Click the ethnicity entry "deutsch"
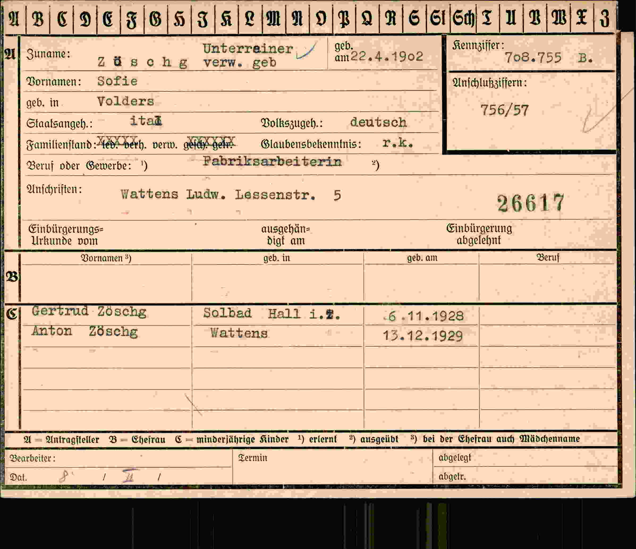The image size is (636, 549). pyautogui.click(x=378, y=122)
